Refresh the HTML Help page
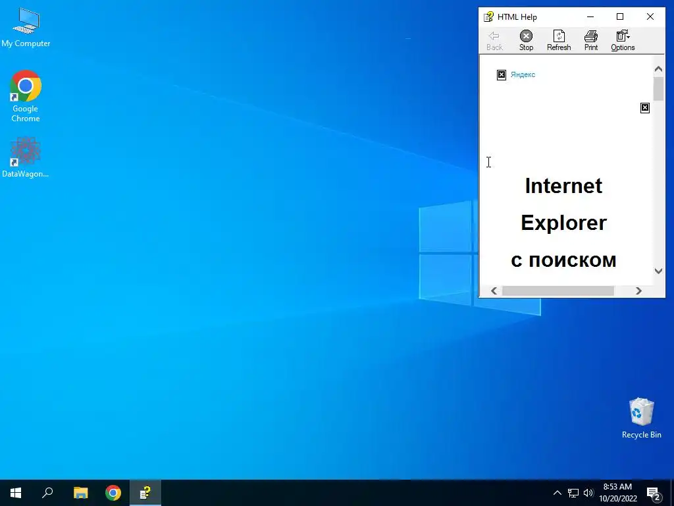The image size is (674, 506). click(x=559, y=41)
